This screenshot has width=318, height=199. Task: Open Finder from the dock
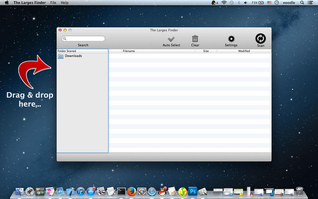click(x=19, y=191)
